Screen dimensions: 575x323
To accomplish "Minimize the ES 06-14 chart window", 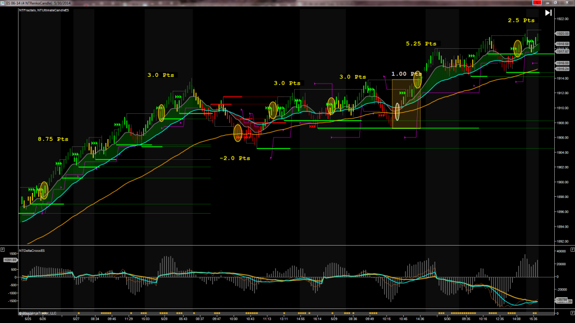I will [547, 3].
